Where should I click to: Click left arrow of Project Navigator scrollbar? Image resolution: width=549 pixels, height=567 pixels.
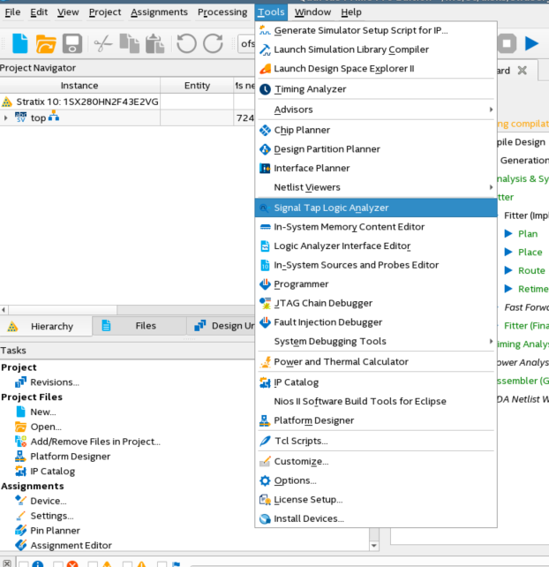pyautogui.click(x=4, y=309)
